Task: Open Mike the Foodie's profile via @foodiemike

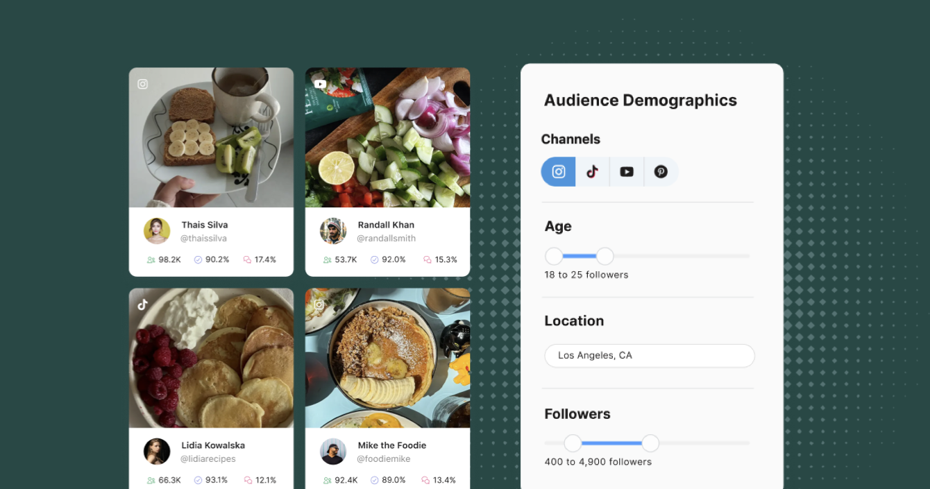Action: [384, 458]
